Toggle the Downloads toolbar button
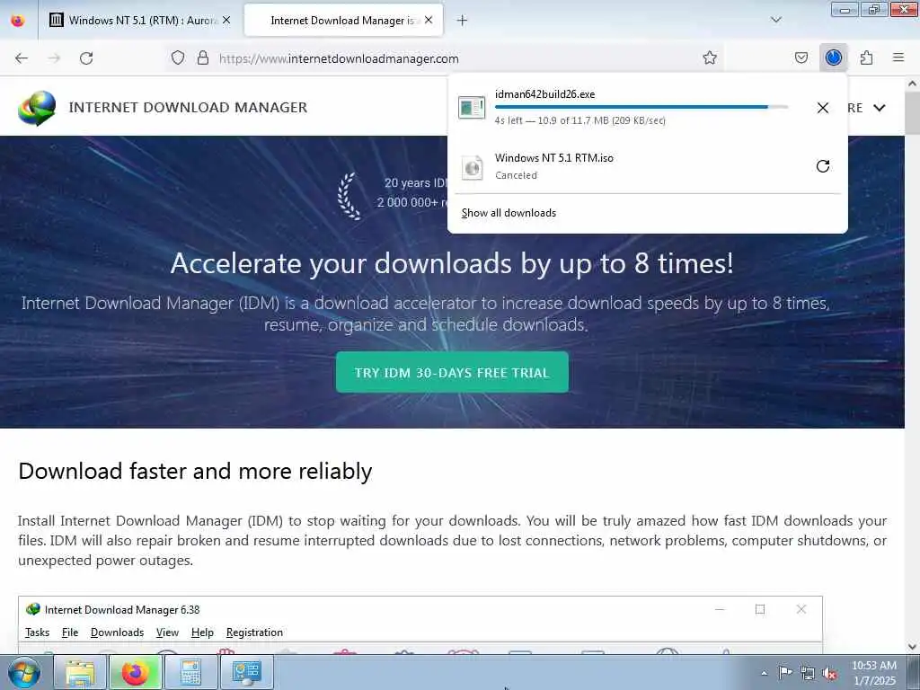The image size is (920, 690). [833, 57]
